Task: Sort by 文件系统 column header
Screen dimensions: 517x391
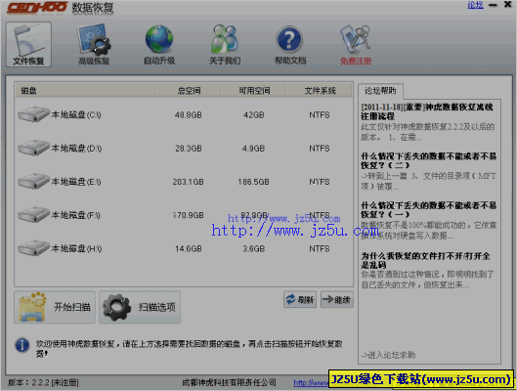Action: point(320,91)
